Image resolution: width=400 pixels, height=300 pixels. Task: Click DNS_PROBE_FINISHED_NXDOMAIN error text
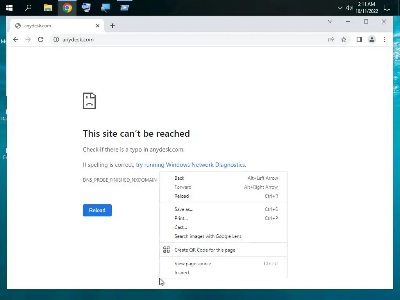pyautogui.click(x=120, y=180)
